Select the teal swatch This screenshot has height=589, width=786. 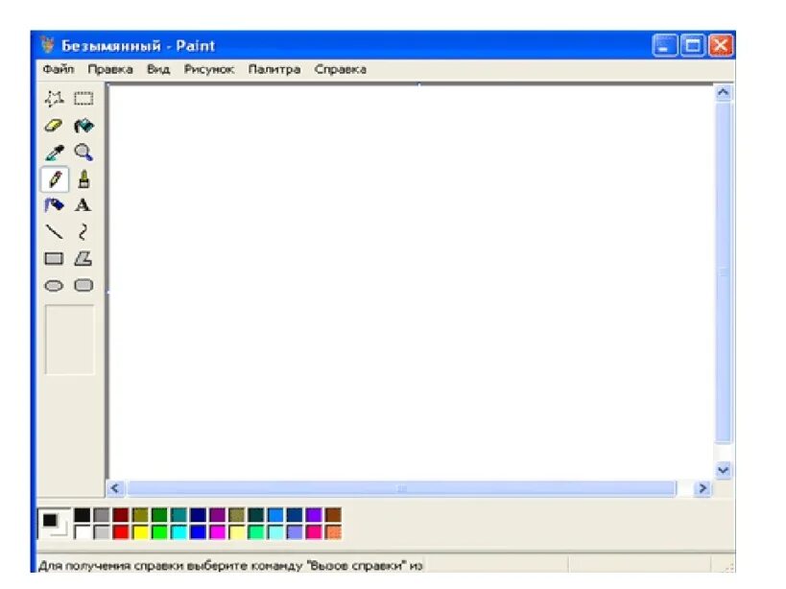(x=179, y=515)
